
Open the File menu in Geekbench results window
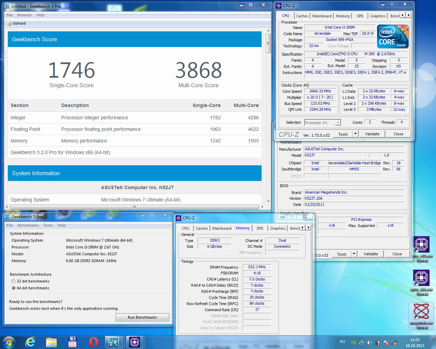(x=10, y=15)
